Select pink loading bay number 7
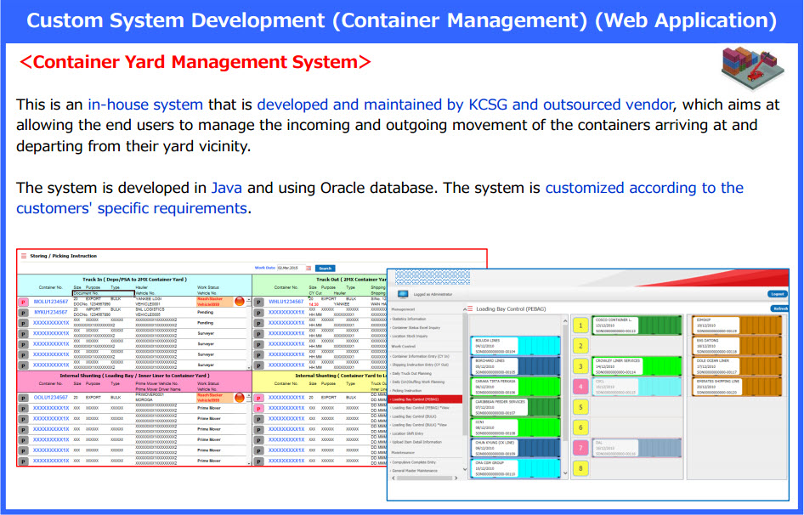This screenshot has width=804, height=515. coord(580,448)
